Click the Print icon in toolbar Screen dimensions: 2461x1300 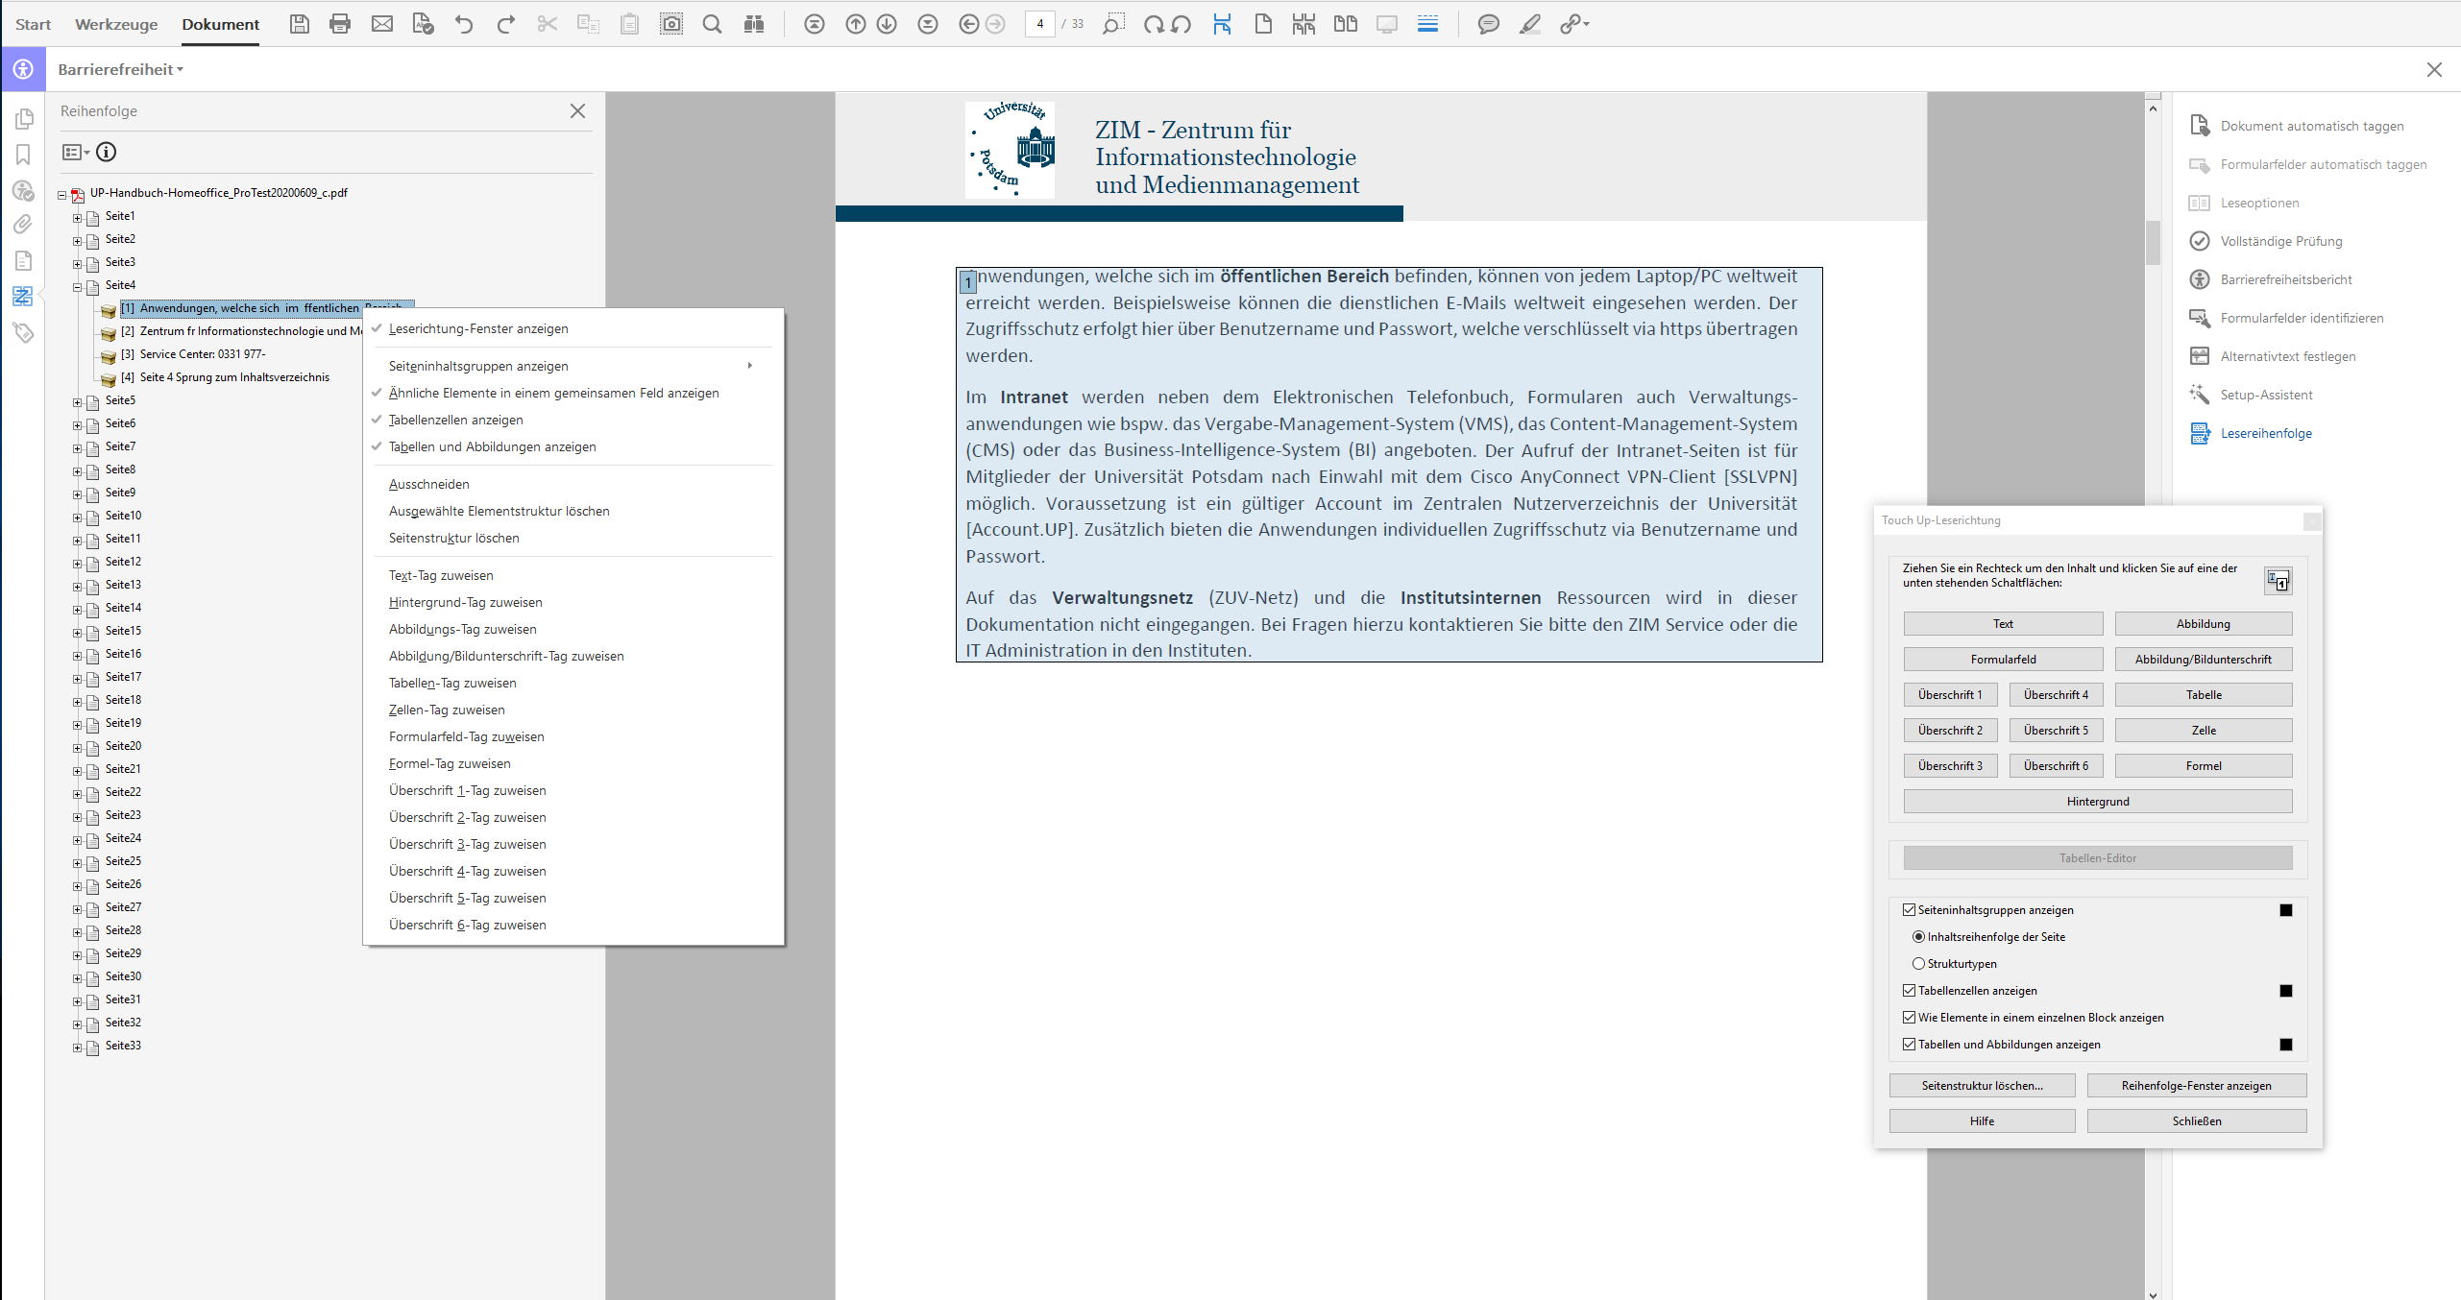tap(340, 24)
